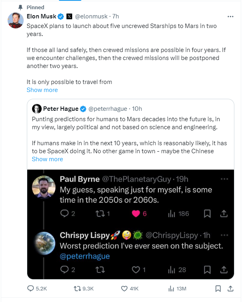Bookmark Elon Musk's pinned post

[218, 288]
